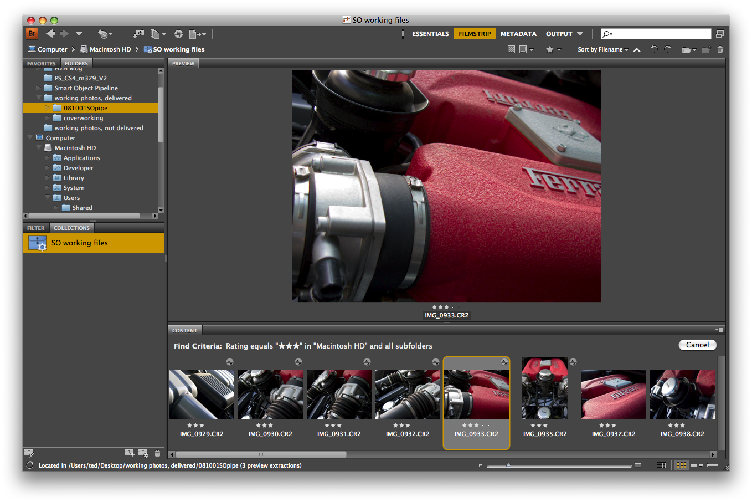Switch to view content as list
Screen dimensions: 752x502
pos(712,465)
